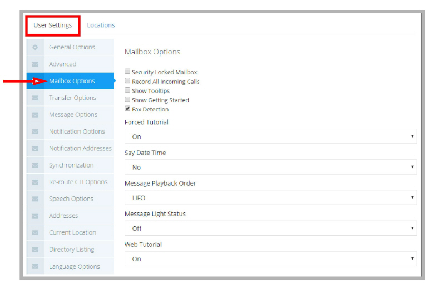
Task: Click the Fax Detection label text
Action: click(x=150, y=109)
